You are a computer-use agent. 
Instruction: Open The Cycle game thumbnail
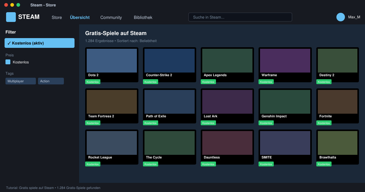coord(169,143)
